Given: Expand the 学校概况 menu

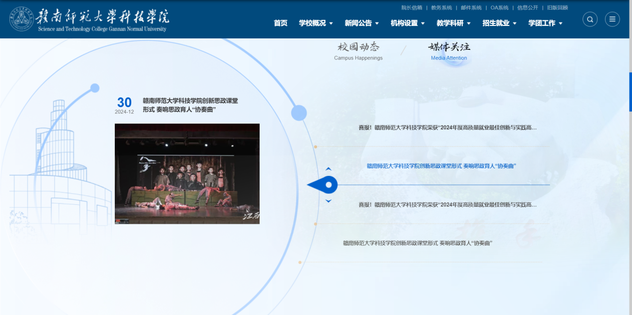Looking at the screenshot, I should 316,23.
